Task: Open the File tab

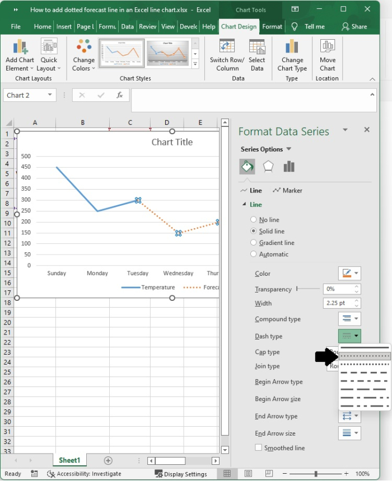Action: 16,27
